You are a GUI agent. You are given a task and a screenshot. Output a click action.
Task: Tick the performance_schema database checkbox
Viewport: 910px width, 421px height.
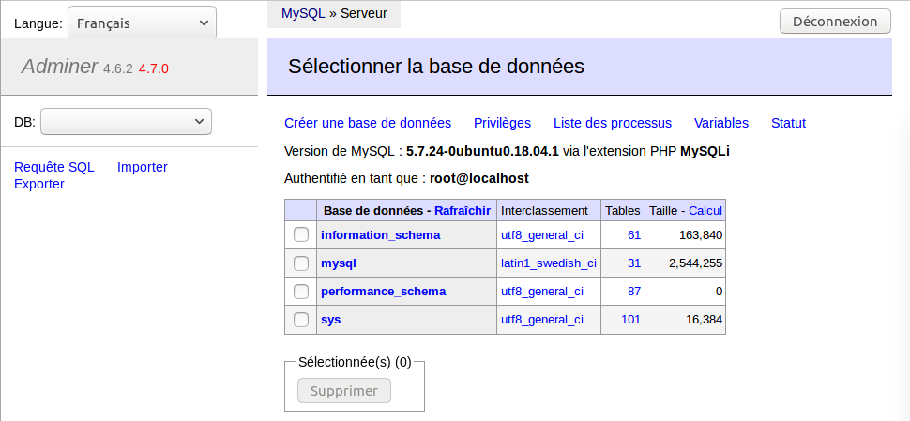pyautogui.click(x=300, y=291)
